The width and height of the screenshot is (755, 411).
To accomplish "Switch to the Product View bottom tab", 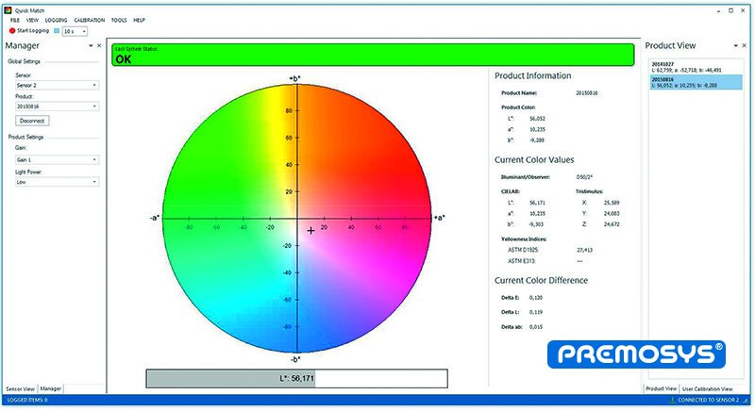I will [662, 388].
